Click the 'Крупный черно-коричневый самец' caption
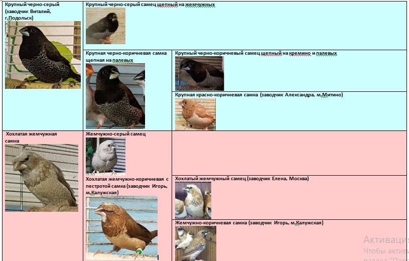This screenshot has height=261, width=409. coord(256,53)
